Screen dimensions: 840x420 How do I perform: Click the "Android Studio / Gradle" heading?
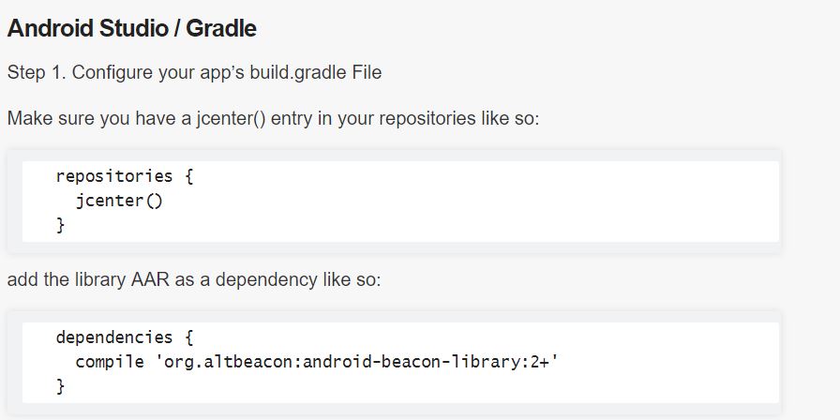[x=131, y=28]
